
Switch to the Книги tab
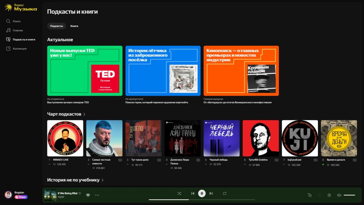(x=74, y=26)
